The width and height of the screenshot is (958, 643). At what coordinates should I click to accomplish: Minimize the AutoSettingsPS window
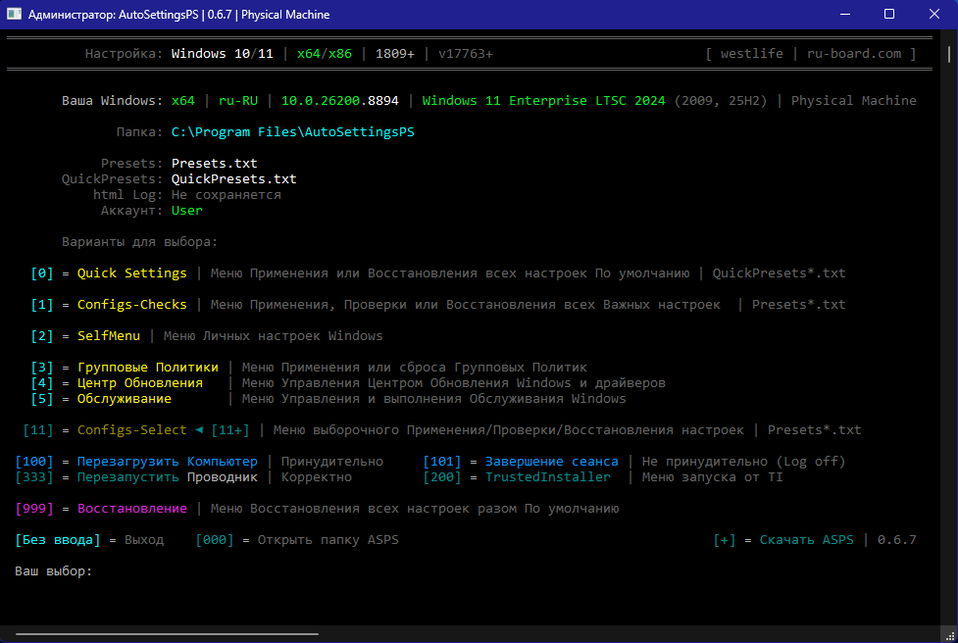[845, 14]
